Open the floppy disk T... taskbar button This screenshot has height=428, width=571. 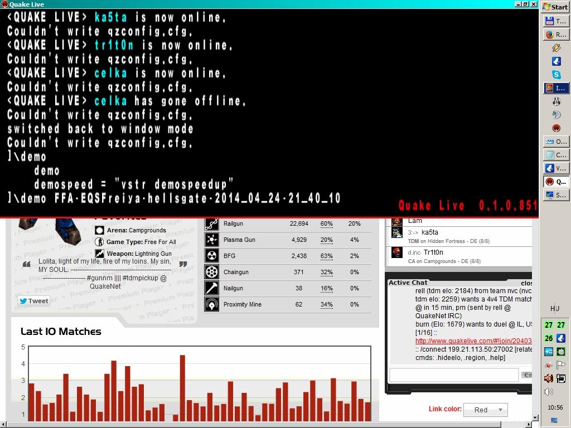(556, 21)
